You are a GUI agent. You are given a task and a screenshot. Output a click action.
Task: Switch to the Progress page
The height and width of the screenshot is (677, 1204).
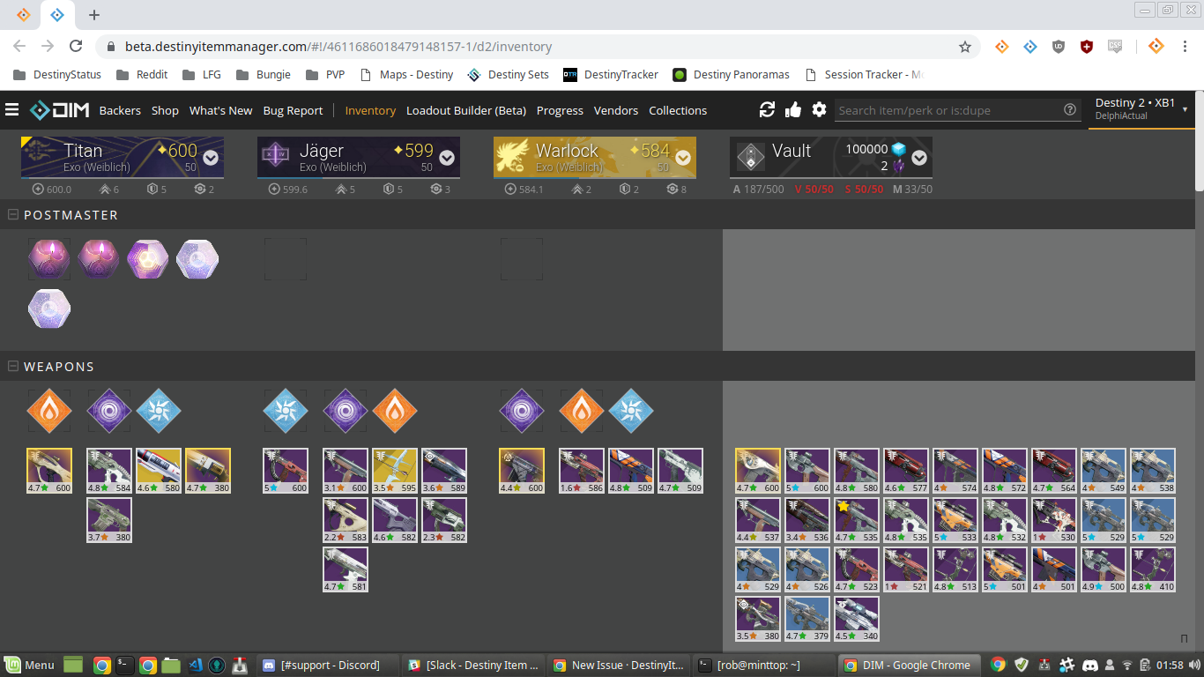click(x=560, y=110)
